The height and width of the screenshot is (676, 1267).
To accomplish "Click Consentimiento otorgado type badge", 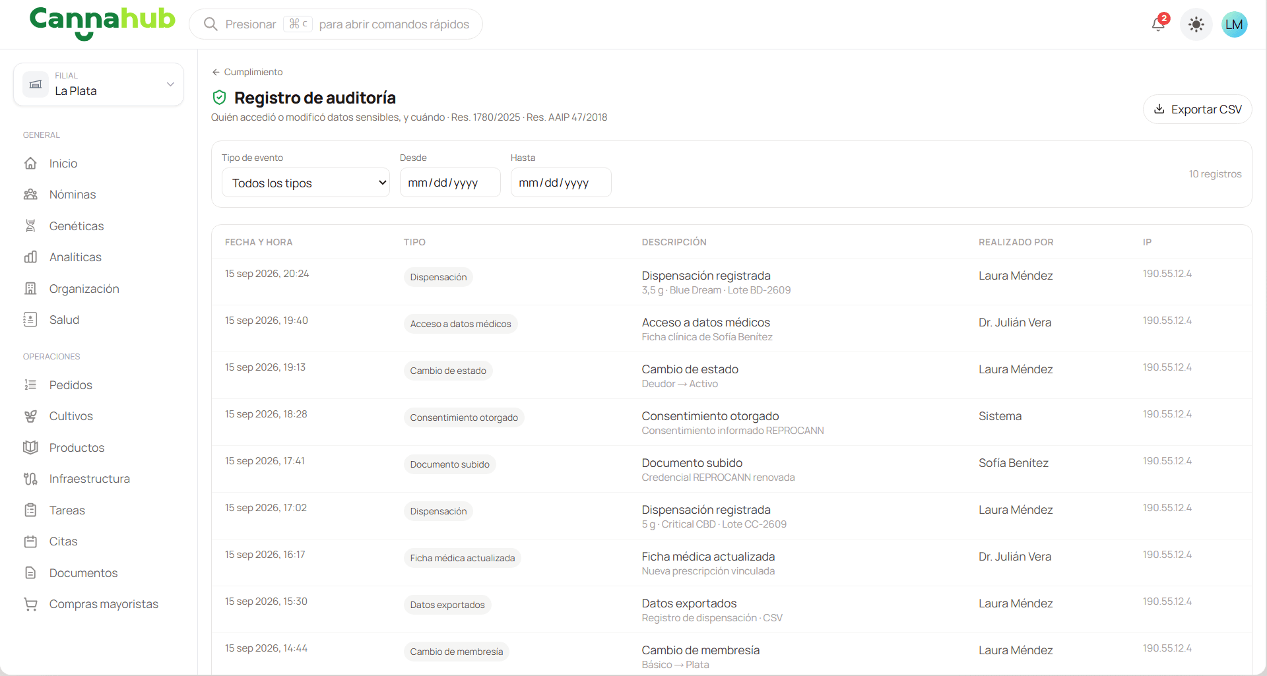I will pyautogui.click(x=464, y=417).
